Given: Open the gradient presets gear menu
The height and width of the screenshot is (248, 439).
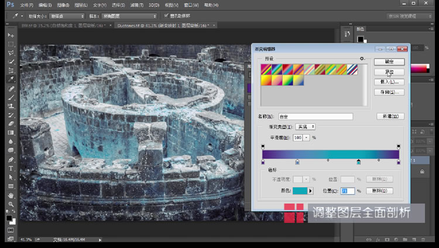Looking at the screenshot, I should click(x=362, y=58).
